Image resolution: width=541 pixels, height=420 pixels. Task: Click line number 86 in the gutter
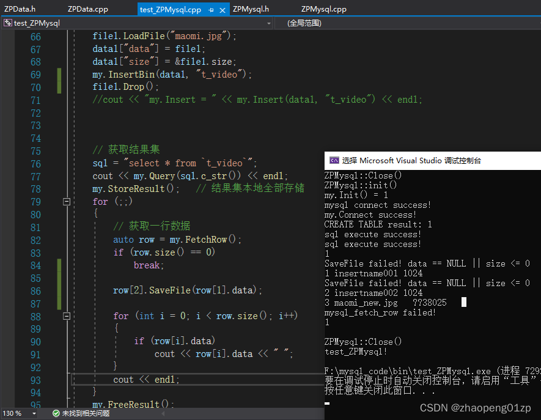[x=35, y=291]
